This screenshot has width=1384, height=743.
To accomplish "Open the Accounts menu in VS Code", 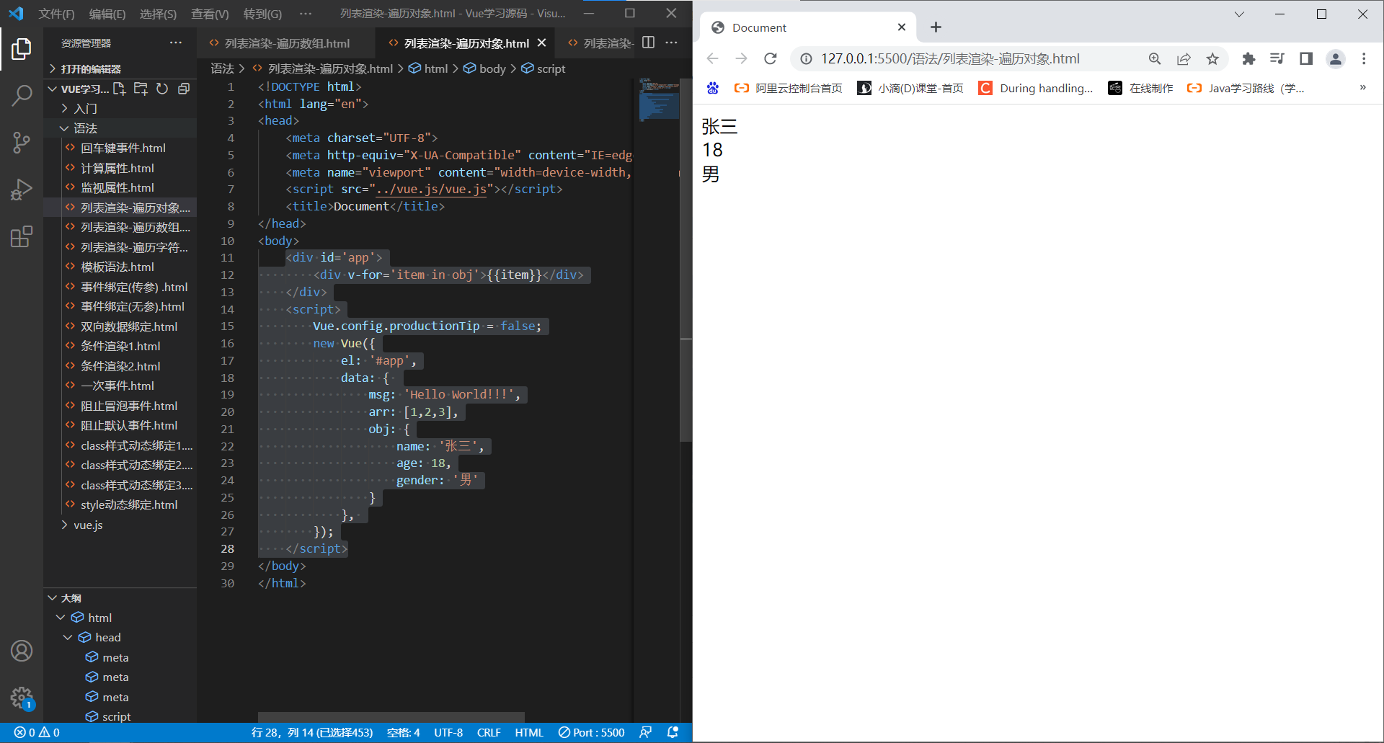I will coord(22,651).
